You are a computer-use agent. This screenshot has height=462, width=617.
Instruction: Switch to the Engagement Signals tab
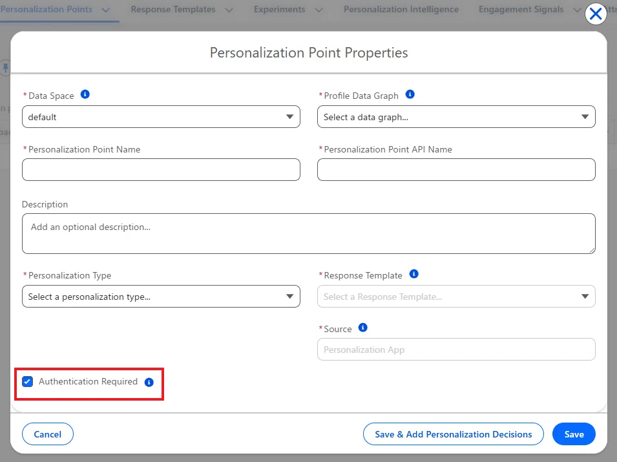(521, 10)
